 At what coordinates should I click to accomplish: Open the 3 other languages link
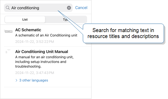pos(34,80)
